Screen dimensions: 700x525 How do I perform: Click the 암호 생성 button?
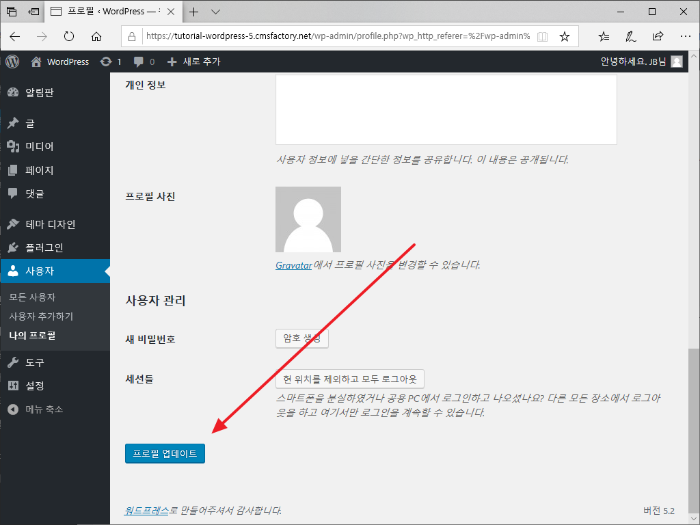coord(301,338)
